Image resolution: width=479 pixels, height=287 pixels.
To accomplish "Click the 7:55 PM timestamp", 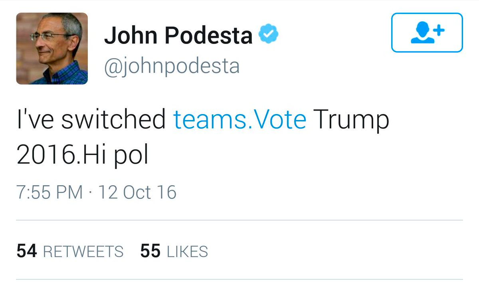I will [49, 192].
